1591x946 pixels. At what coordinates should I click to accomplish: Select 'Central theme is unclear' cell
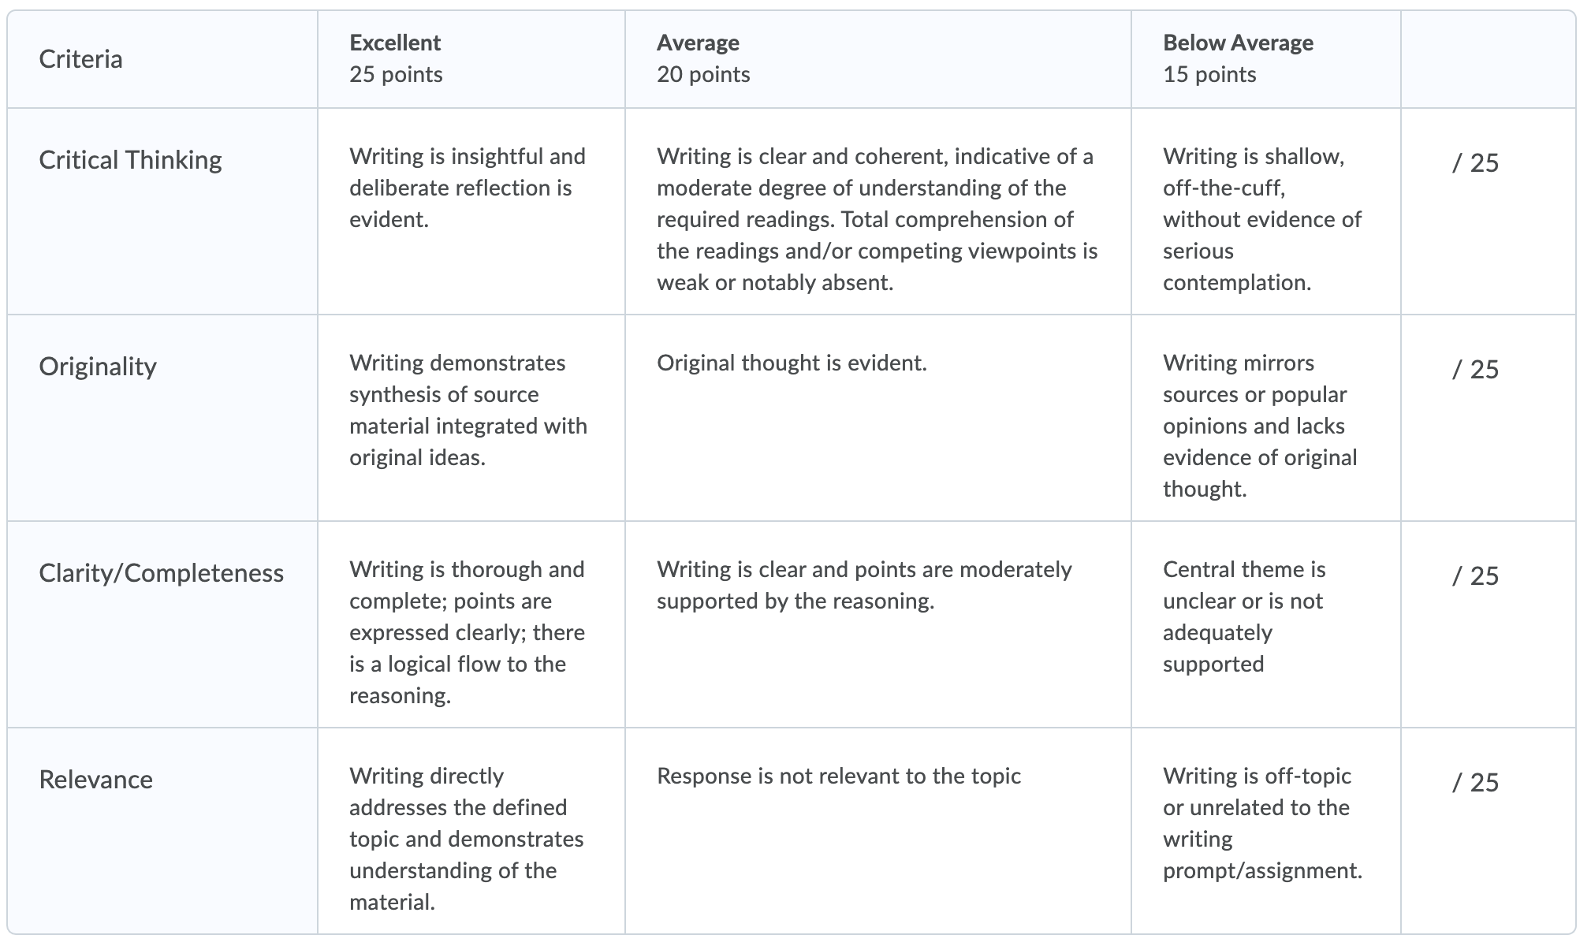click(1266, 624)
